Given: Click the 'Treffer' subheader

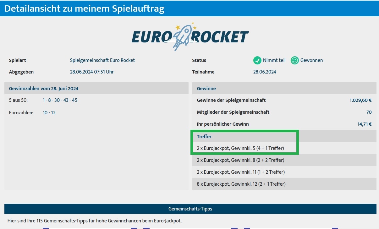Looking at the screenshot, I should 284,136.
